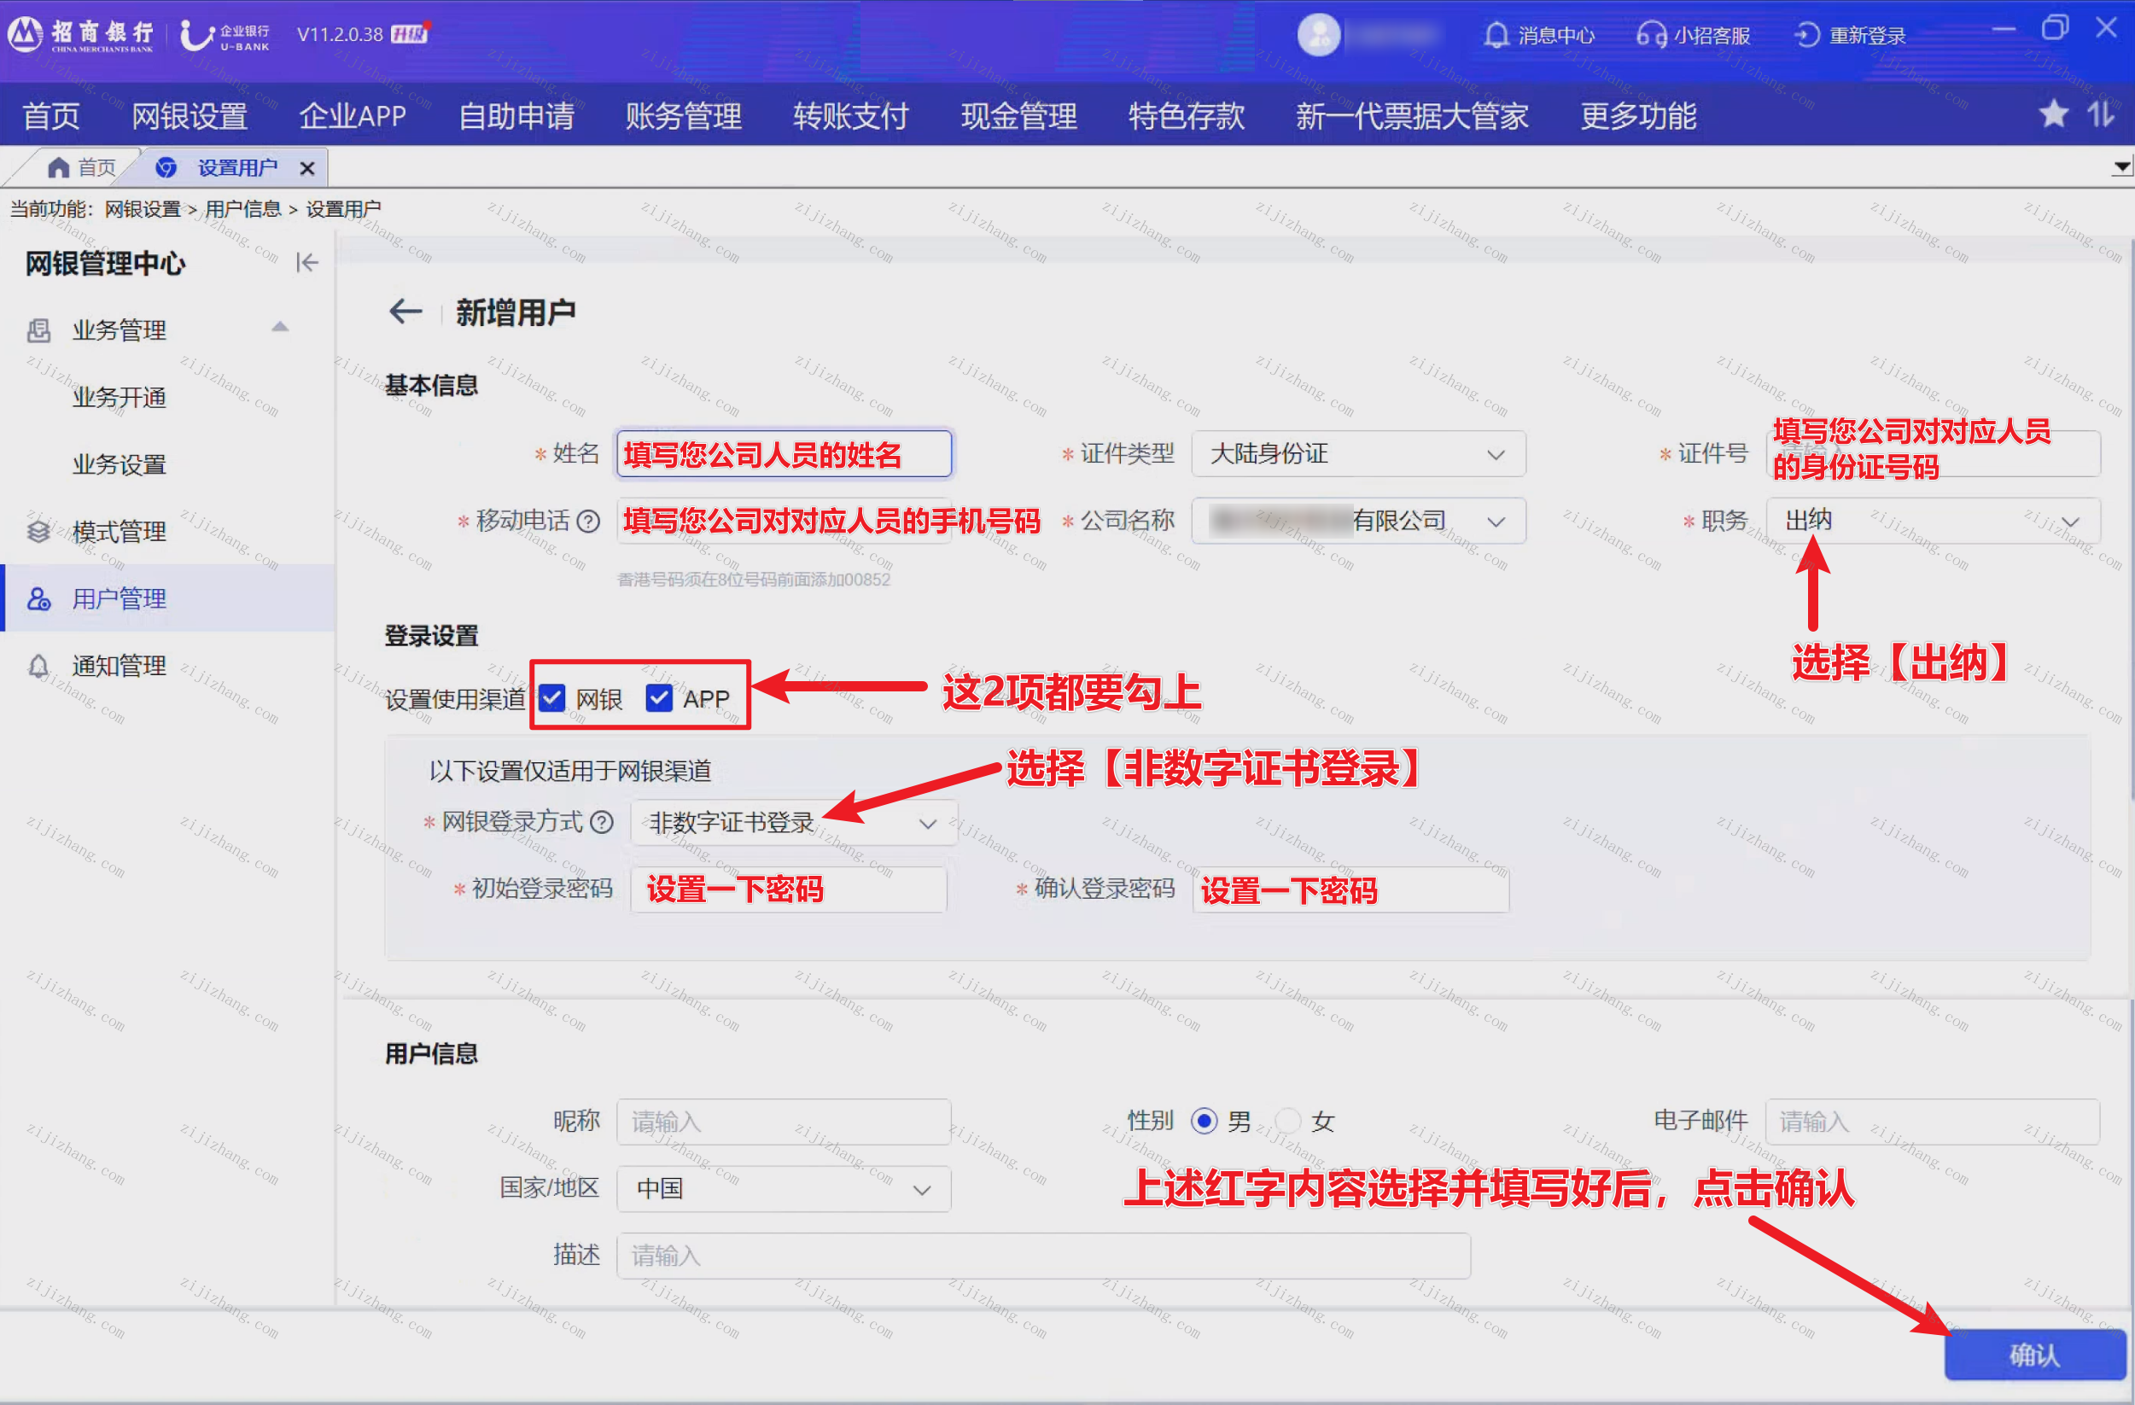Collapse the 网银管理中心 sidebar

coord(306,263)
